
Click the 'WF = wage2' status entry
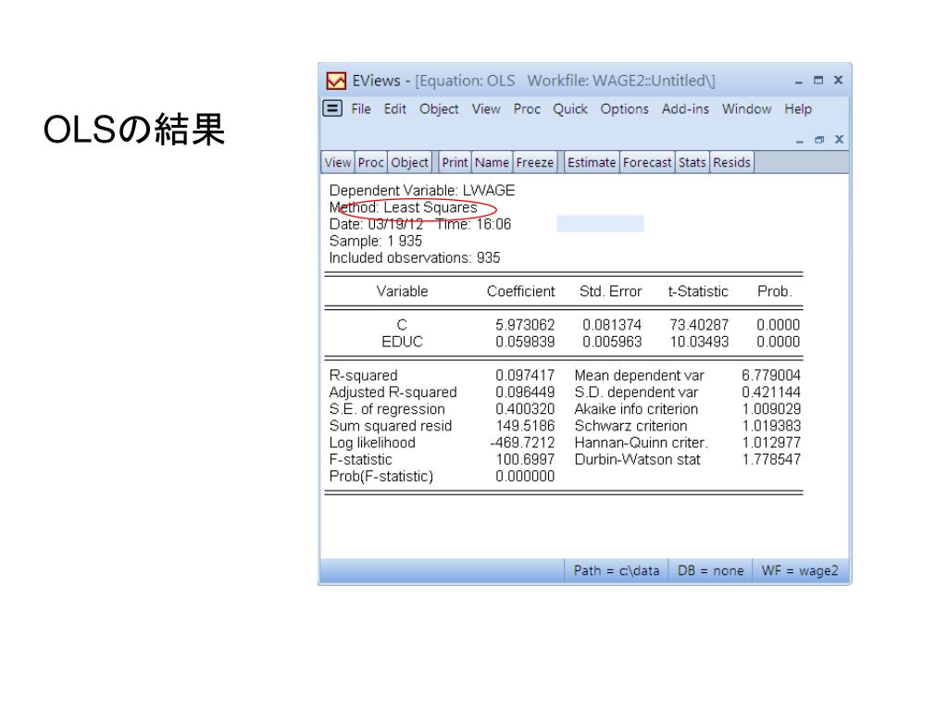tap(800, 570)
